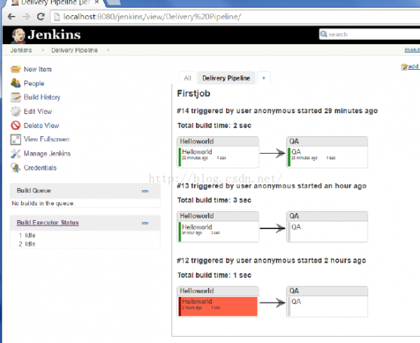Open the Manage Jenkins link
The height and width of the screenshot is (343, 420).
tap(47, 154)
